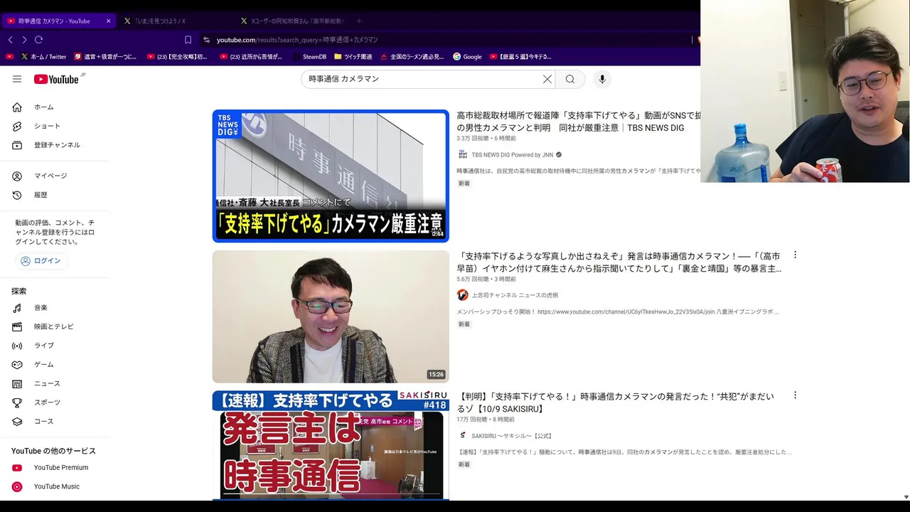Open more options for 上念司 video
The image size is (910, 512).
click(795, 255)
